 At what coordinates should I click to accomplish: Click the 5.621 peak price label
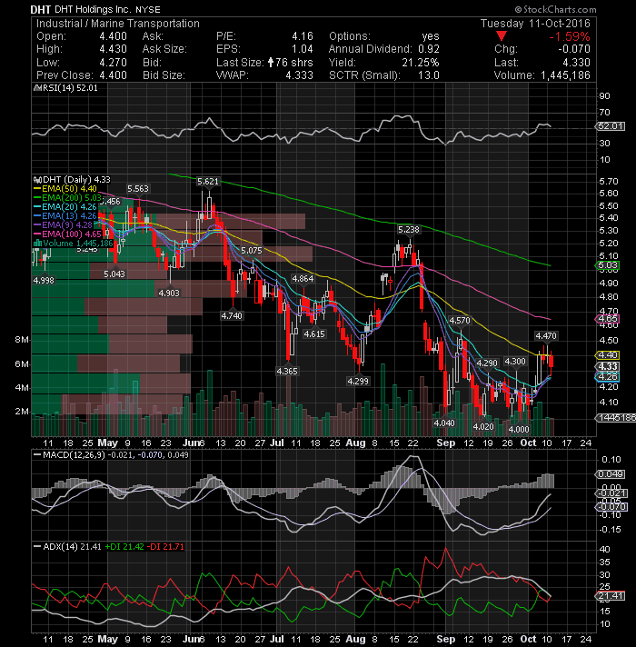pyautogui.click(x=207, y=182)
